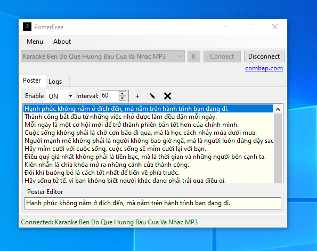
Task: Click the black X delete icon
Action: [x=167, y=96]
